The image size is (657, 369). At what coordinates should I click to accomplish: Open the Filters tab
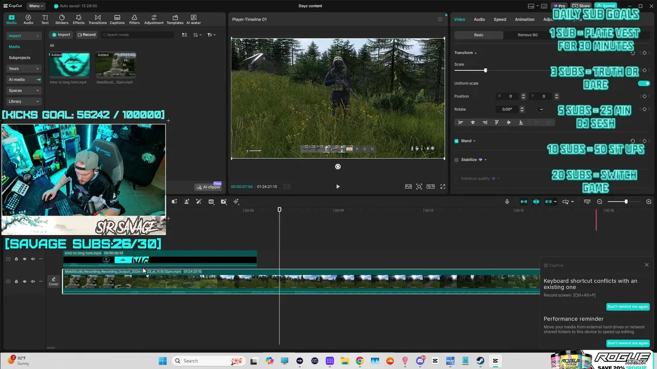[134, 19]
